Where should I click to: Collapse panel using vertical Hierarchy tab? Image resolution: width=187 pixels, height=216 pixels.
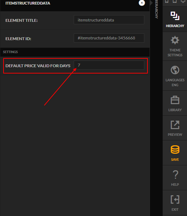tap(156, 9)
